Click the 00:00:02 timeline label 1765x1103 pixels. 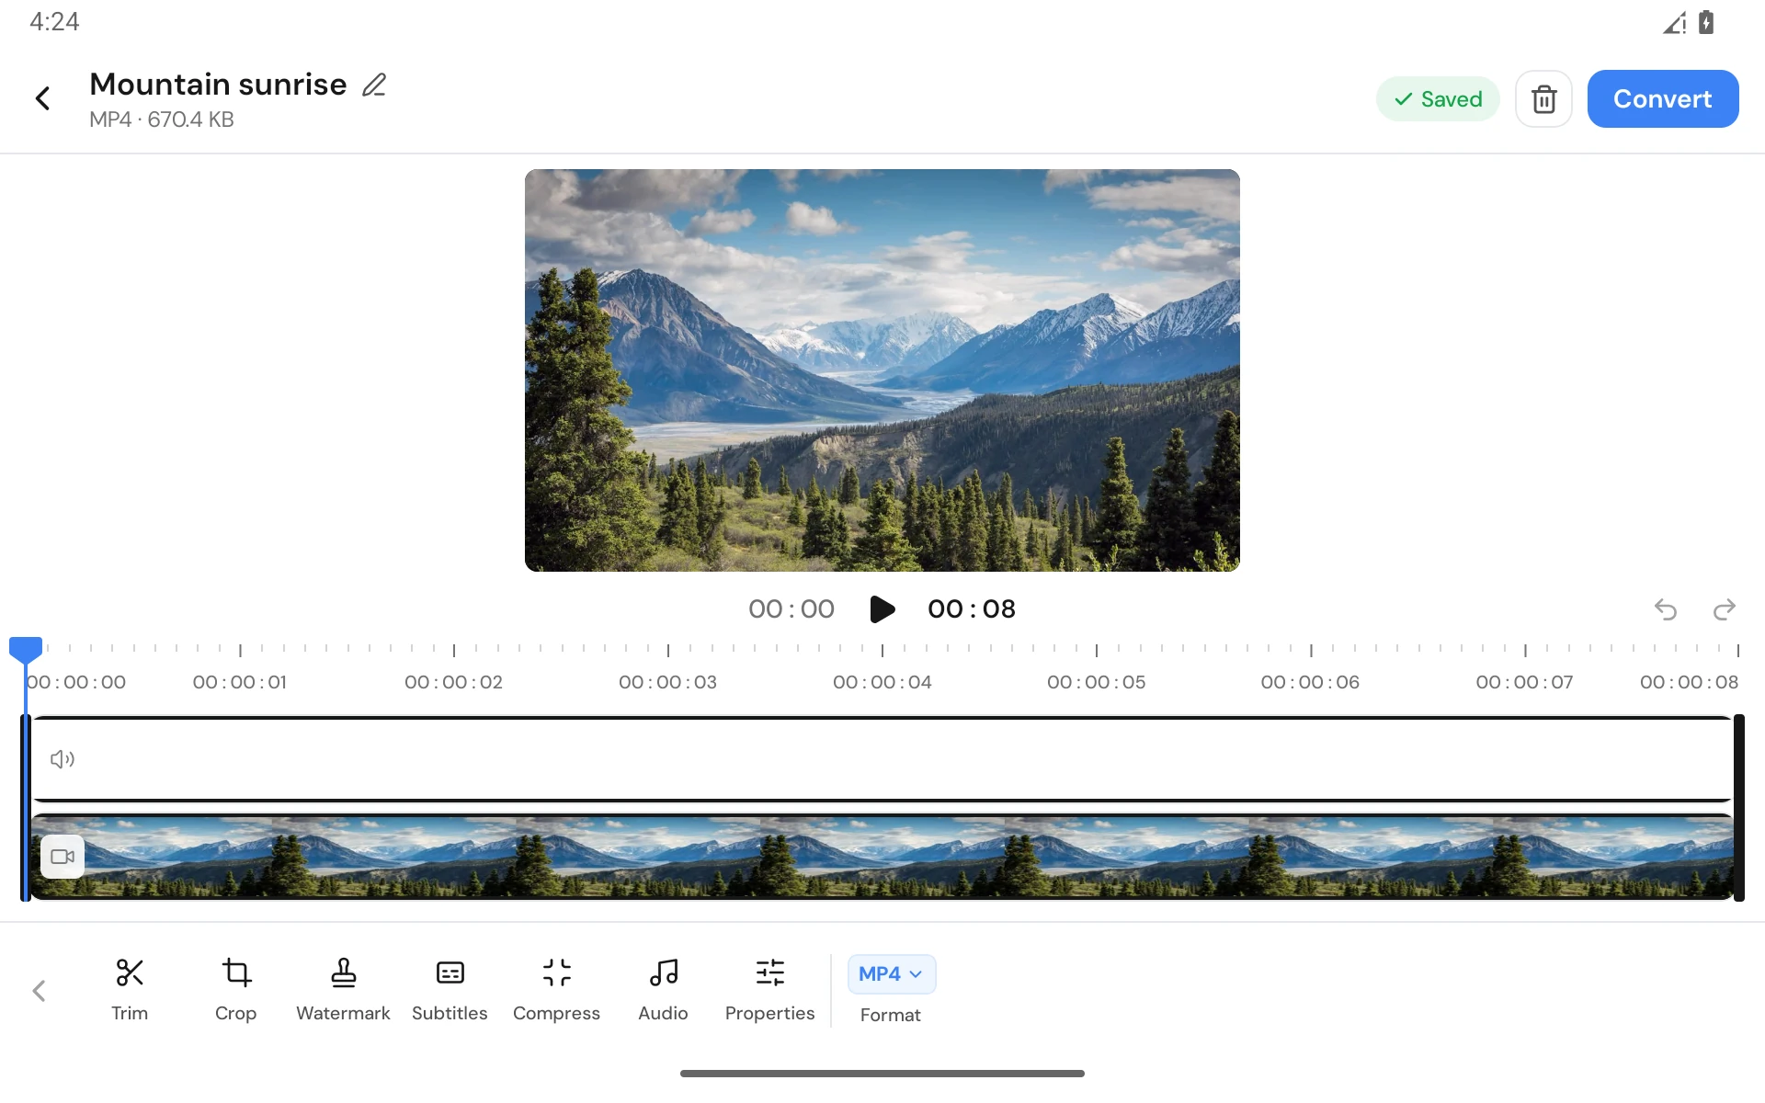[x=453, y=682]
